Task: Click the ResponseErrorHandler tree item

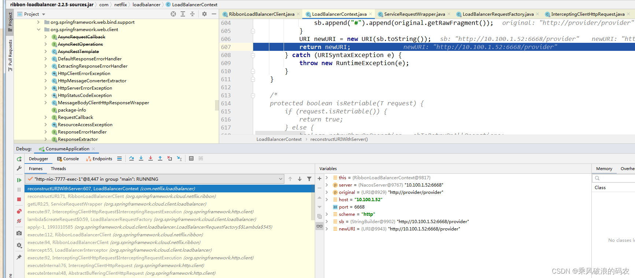Action: (82, 132)
